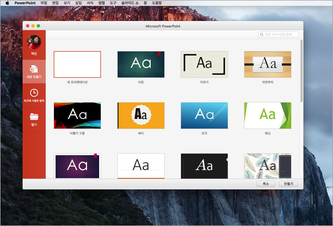The image size is (333, 226).
Task: Select the 자르기 template thumbnail
Action: tap(204, 64)
